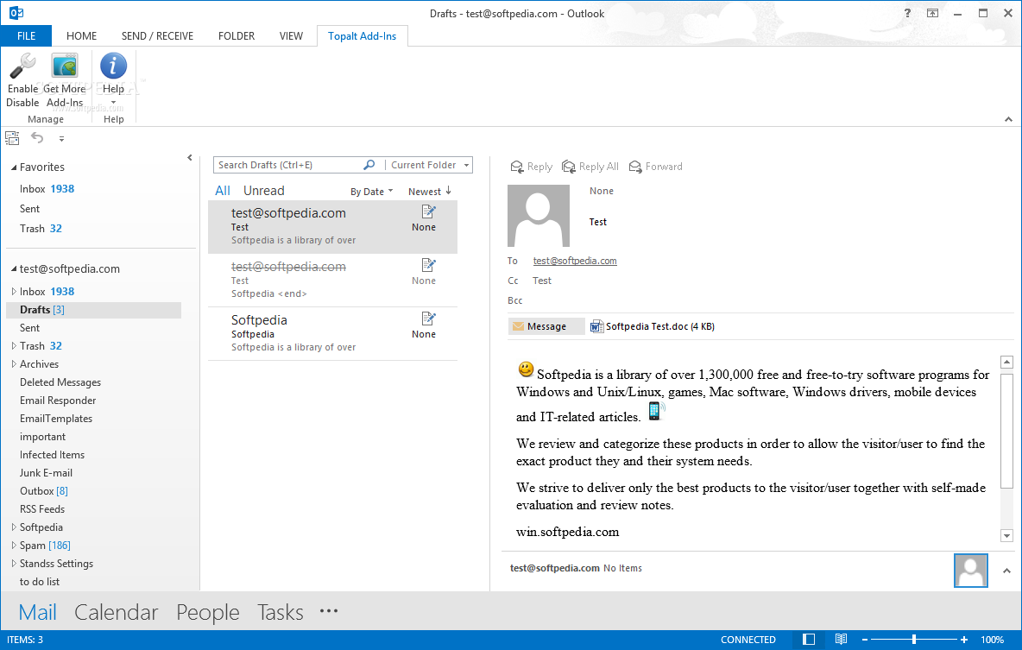The height and width of the screenshot is (650, 1022).
Task: Open Favorites Inbox folder
Action: pos(47,189)
